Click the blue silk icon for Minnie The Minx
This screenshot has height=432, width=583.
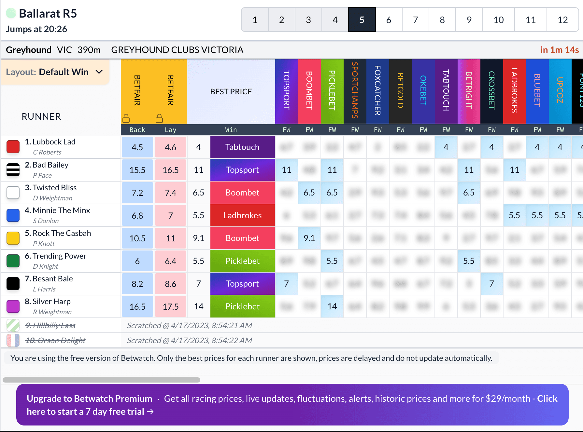click(x=13, y=215)
